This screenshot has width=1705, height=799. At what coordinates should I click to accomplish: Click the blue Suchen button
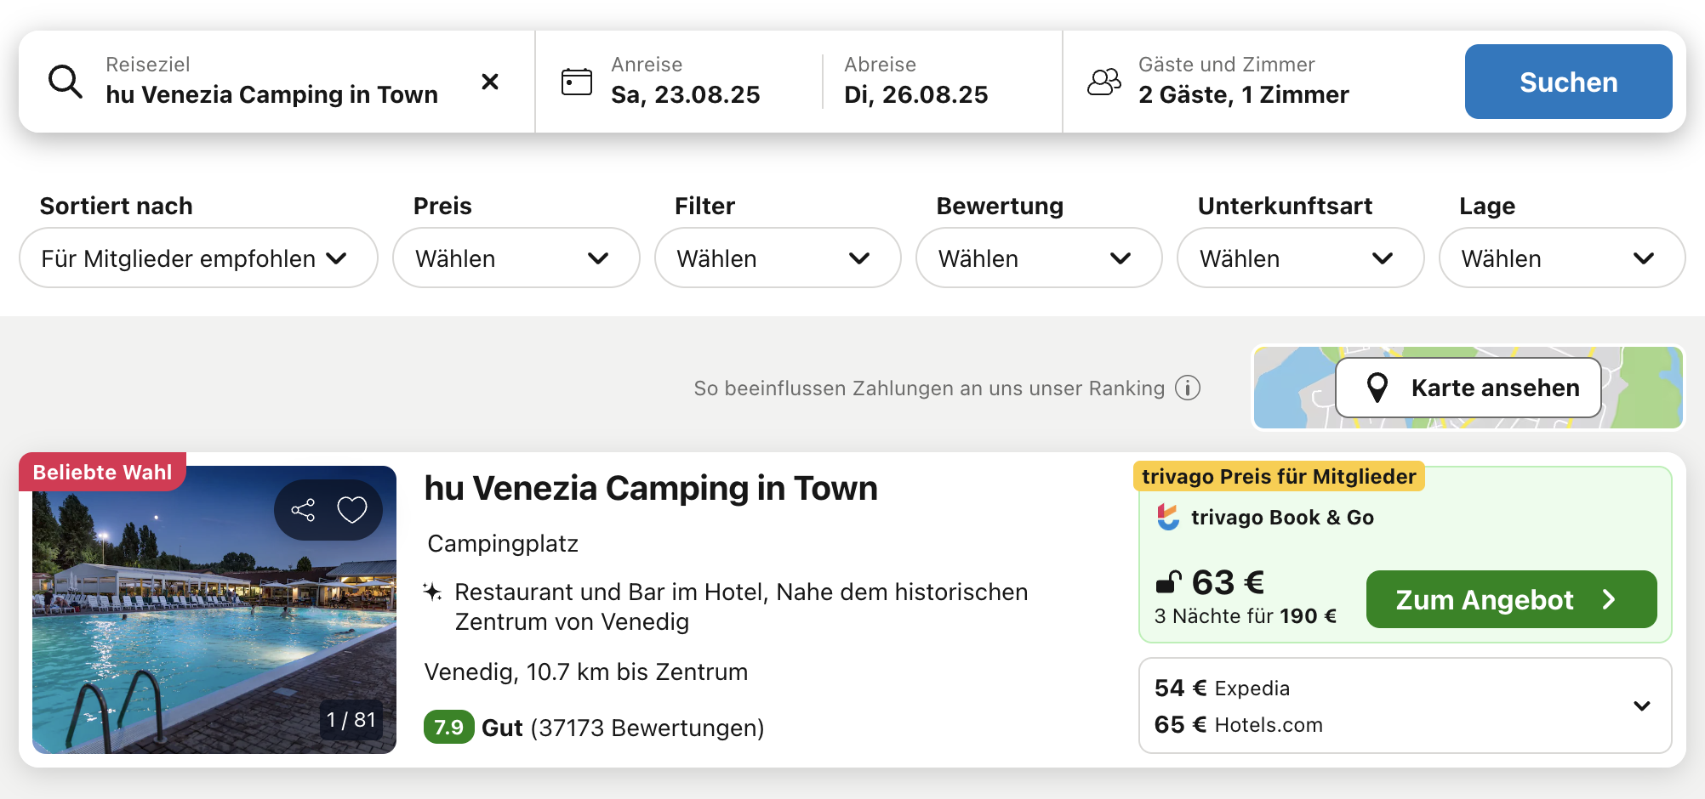pos(1568,82)
